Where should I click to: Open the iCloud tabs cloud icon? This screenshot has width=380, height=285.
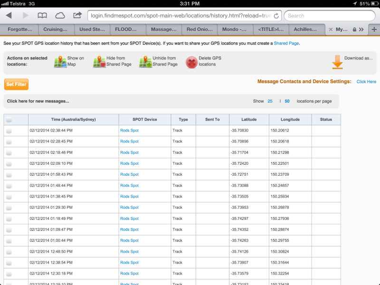(60, 15)
